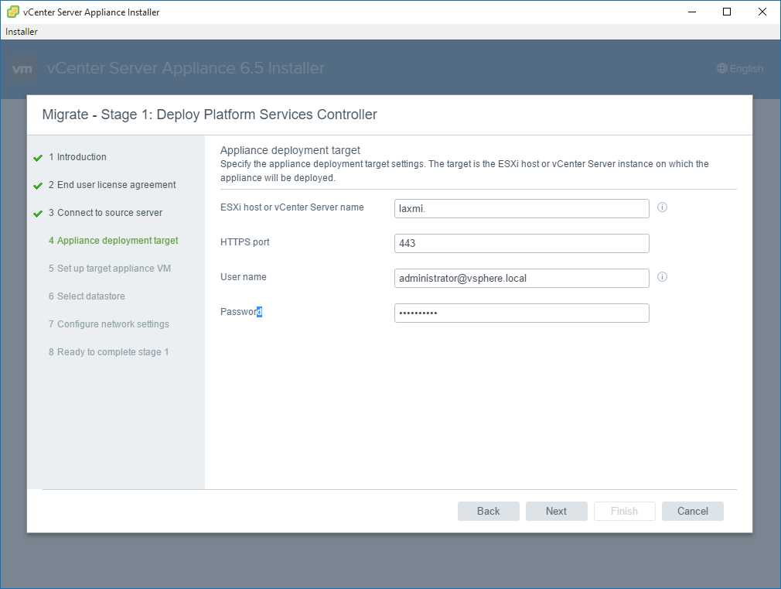Click the User name text field
The image size is (781, 589).
521,278
